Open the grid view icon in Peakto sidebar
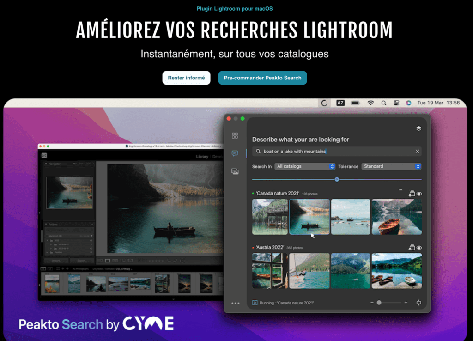The height and width of the screenshot is (341, 473). [x=235, y=135]
